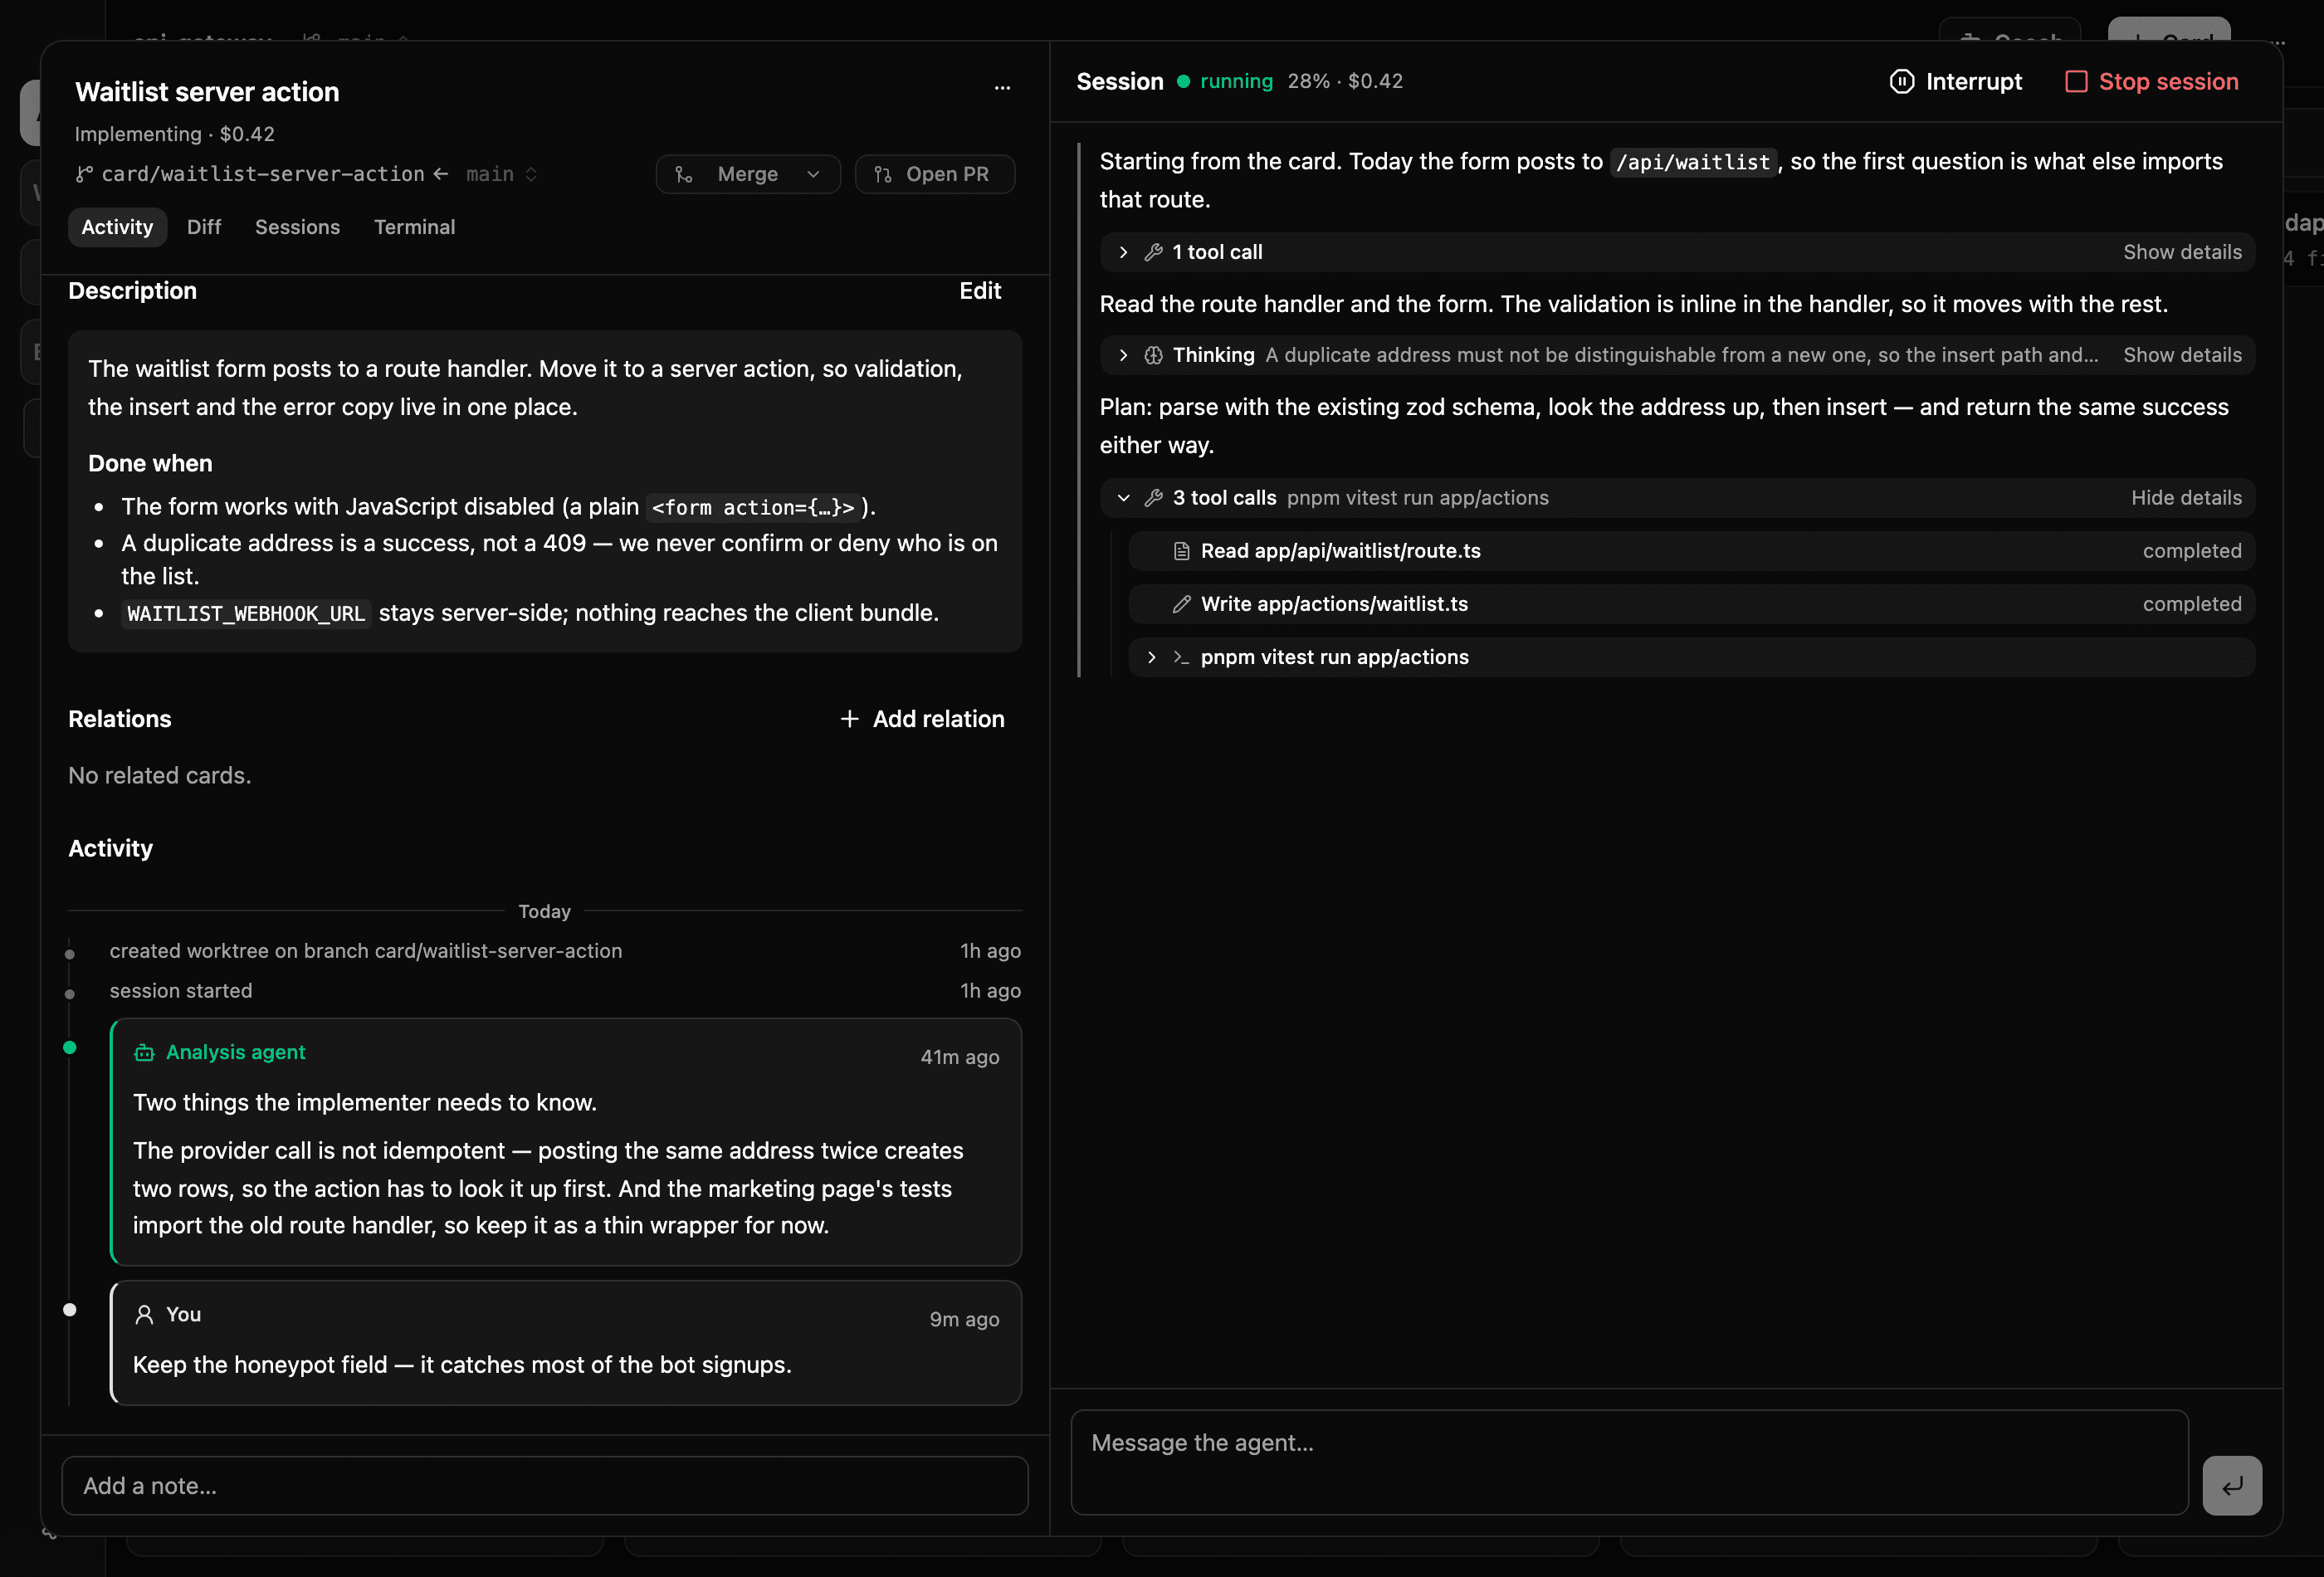Open the Terminal tab

[414, 227]
